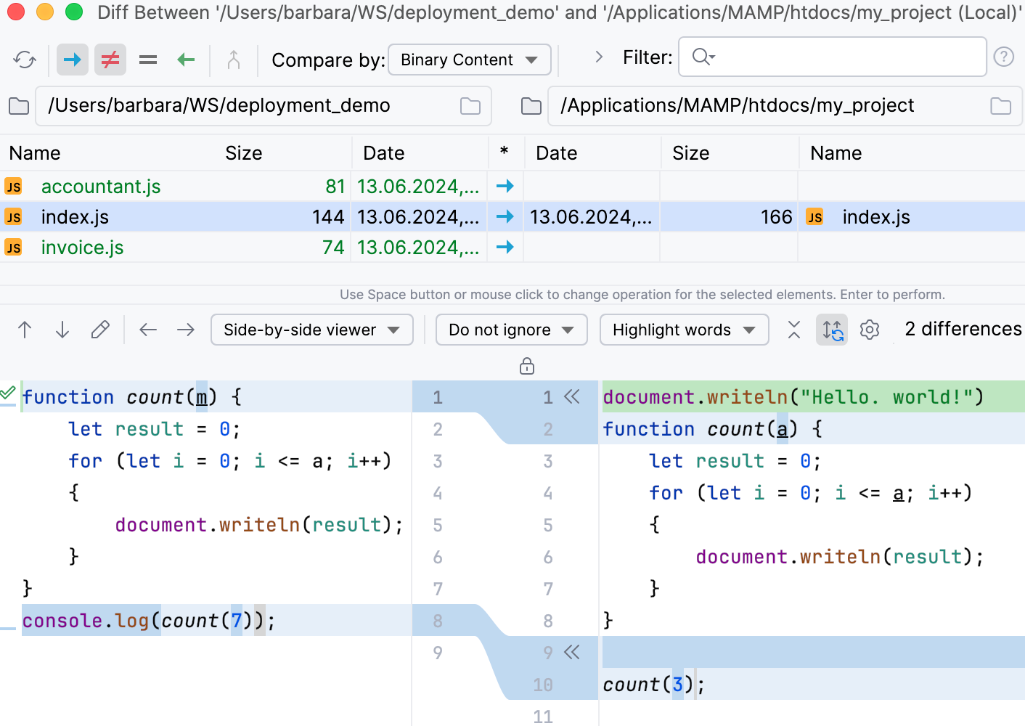Screen dimensions: 1025x726
Task: Open the Compare by Binary Content dropdown
Action: click(x=469, y=60)
